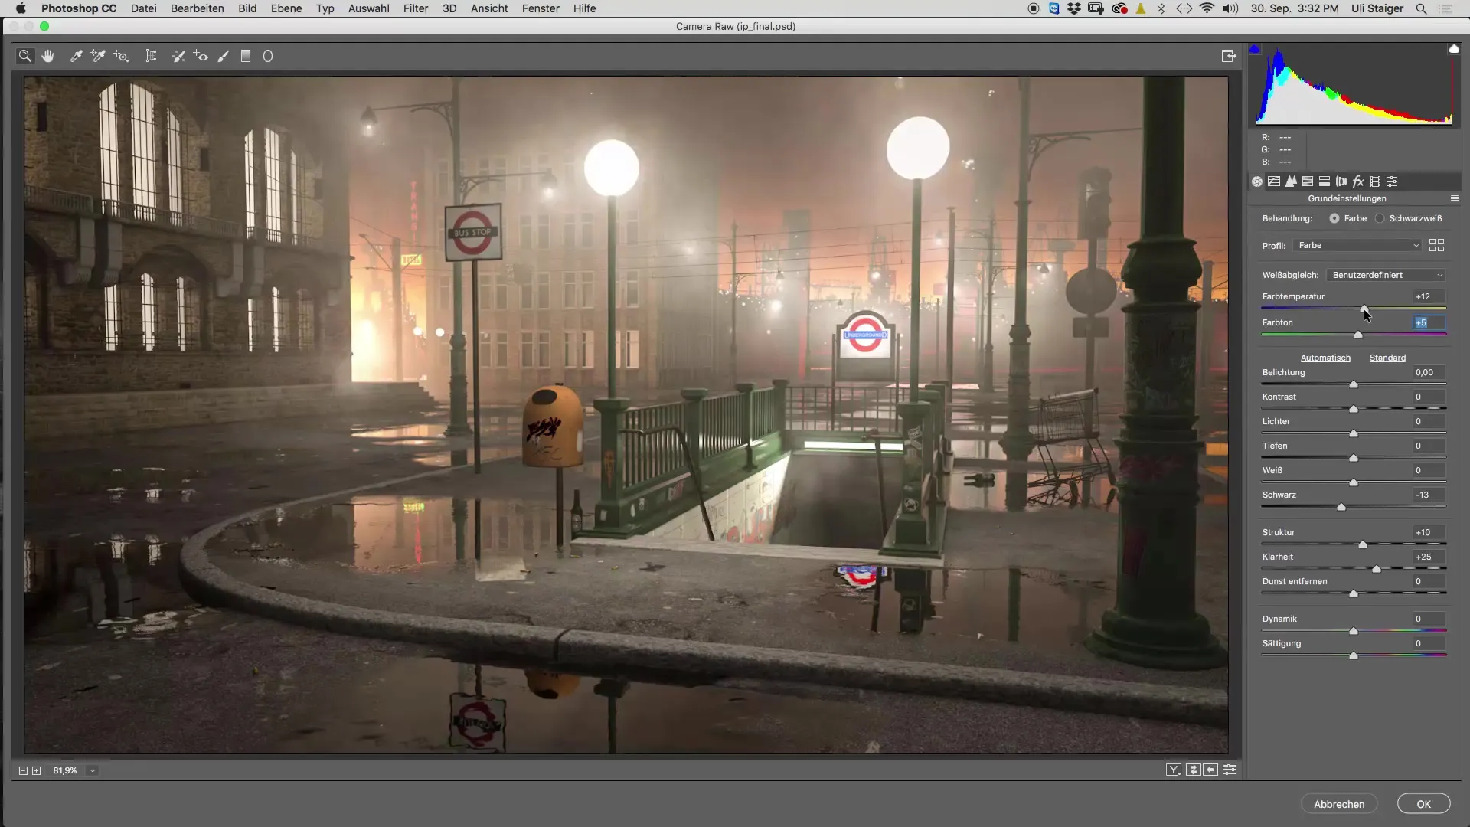Select the Graduated Filter tool
The height and width of the screenshot is (827, 1470).
pyautogui.click(x=246, y=56)
